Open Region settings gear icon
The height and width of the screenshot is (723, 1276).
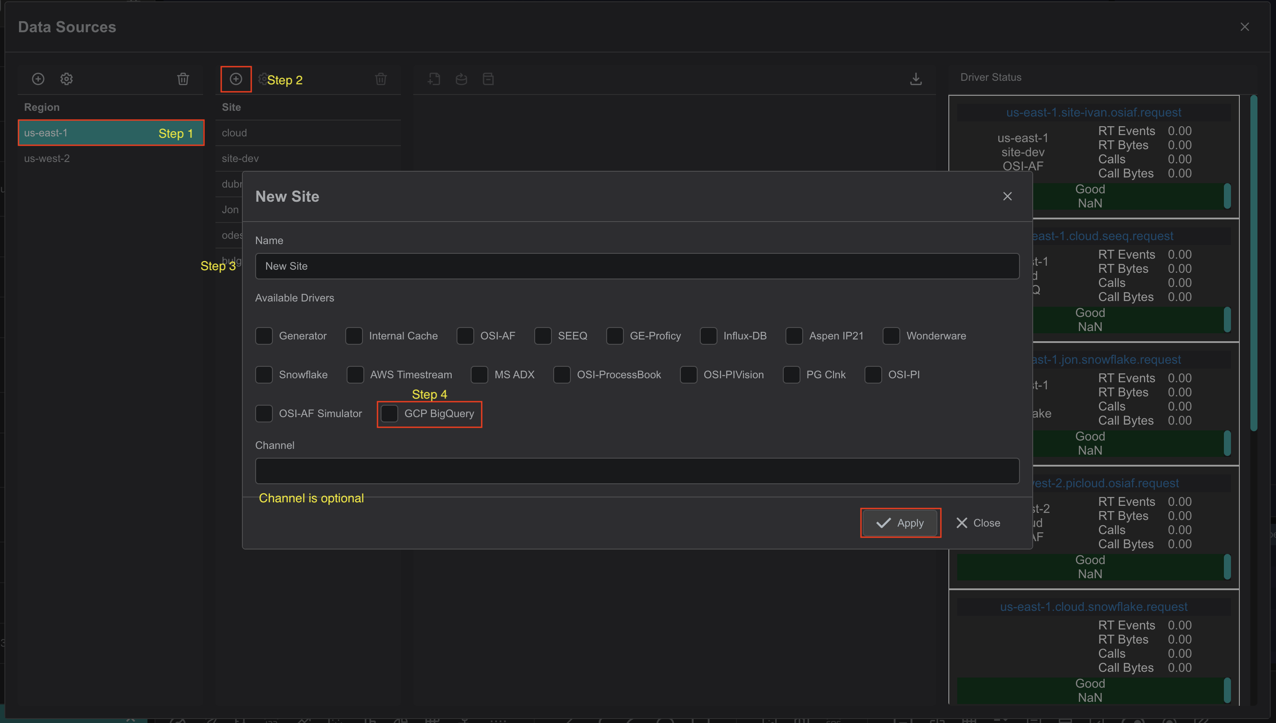coord(67,79)
